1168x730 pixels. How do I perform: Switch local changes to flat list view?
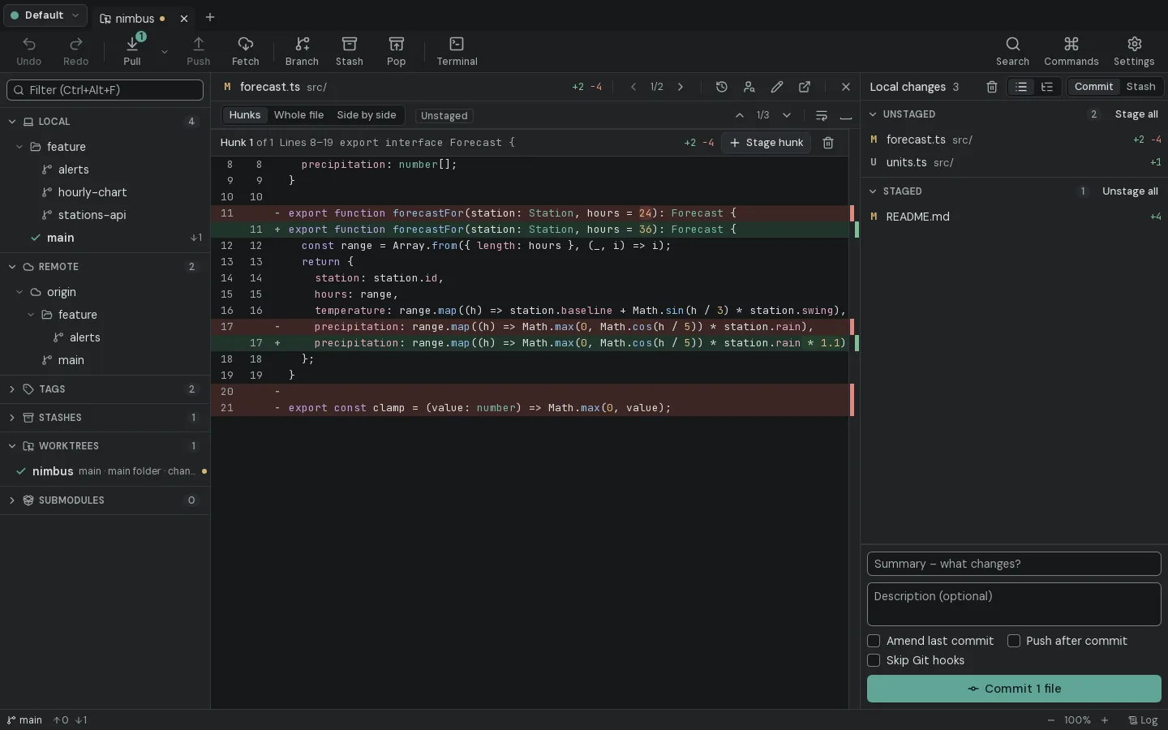click(x=1022, y=87)
